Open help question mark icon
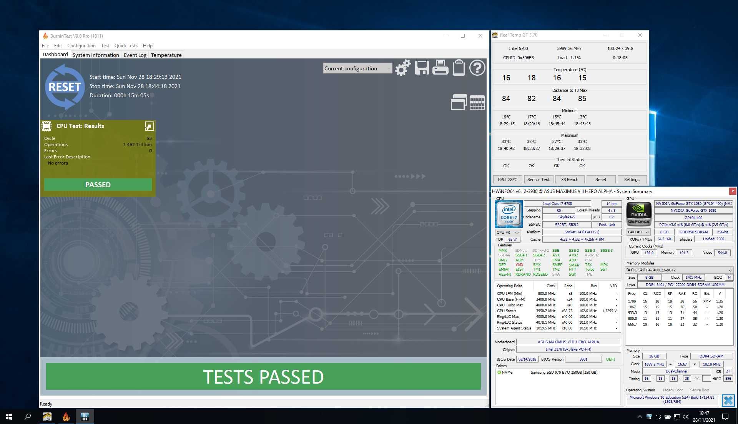The height and width of the screenshot is (424, 738). 477,68
